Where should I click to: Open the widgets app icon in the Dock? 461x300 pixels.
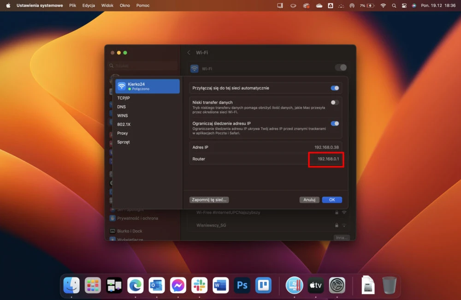[114, 285]
